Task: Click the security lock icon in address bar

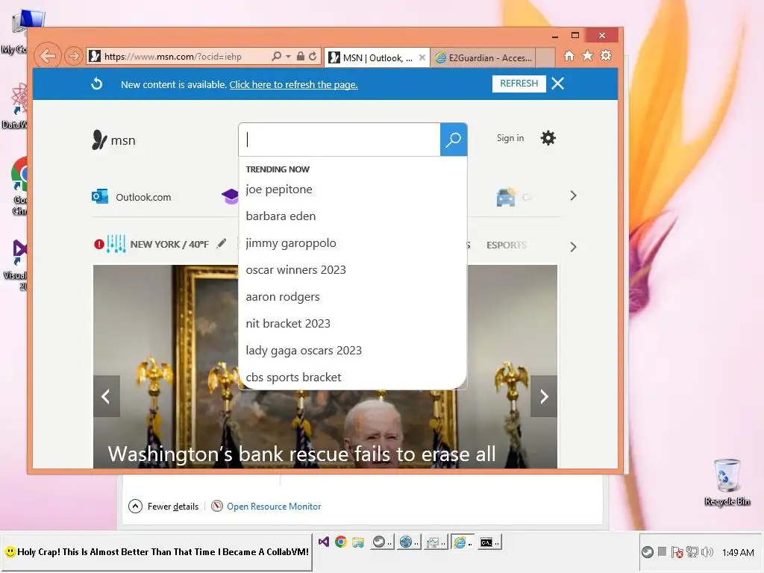Action: click(301, 57)
